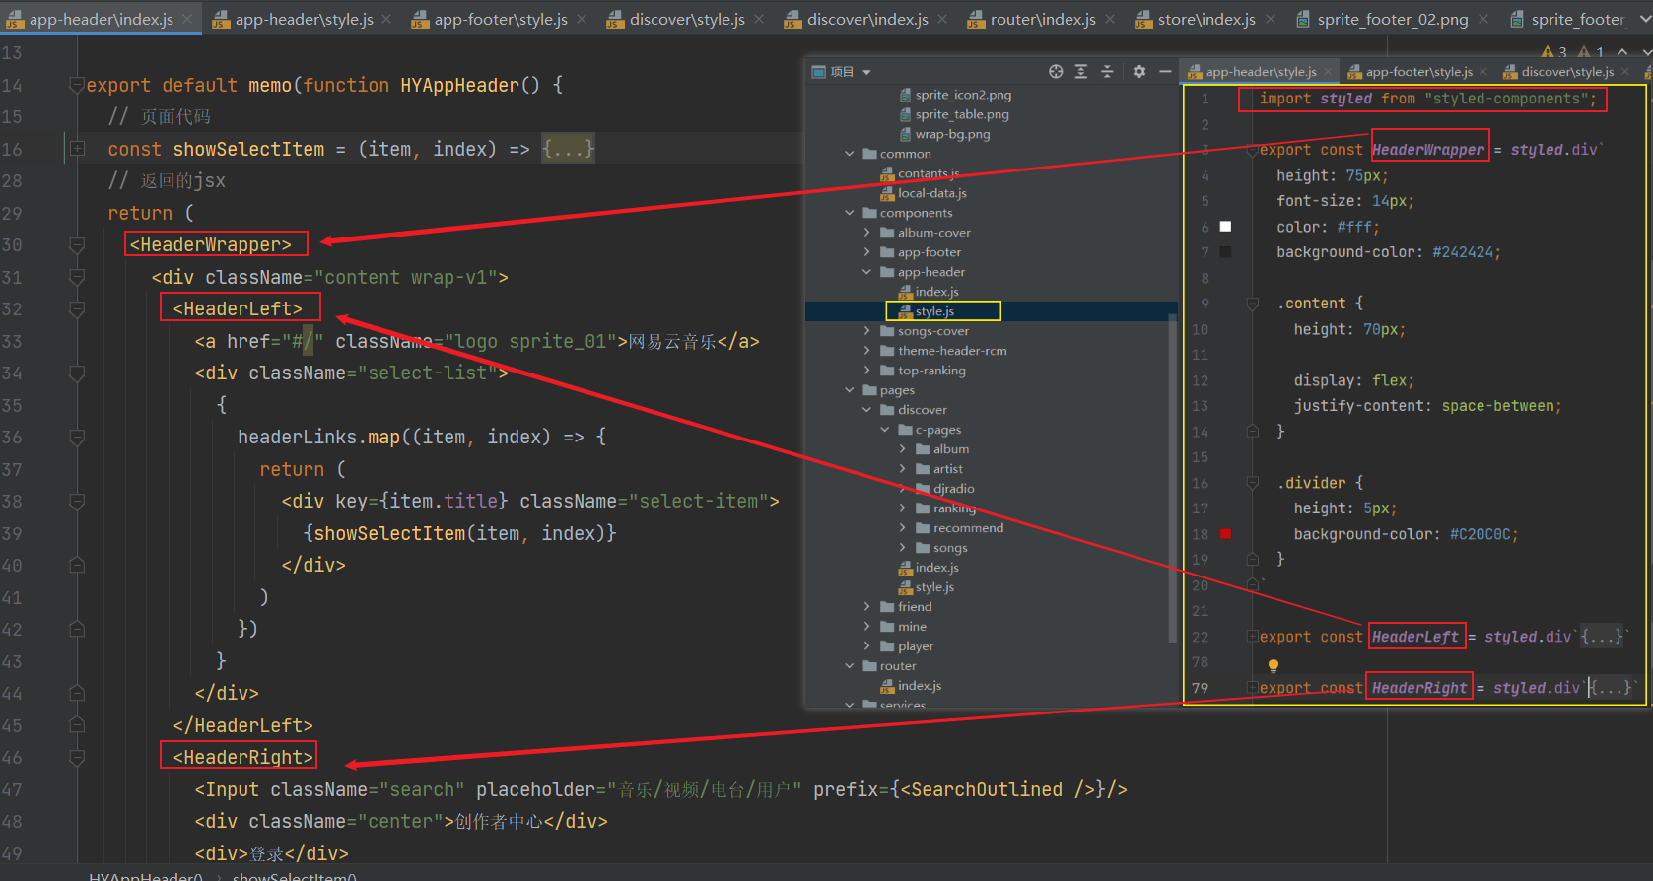Click the warning count indicator showing 3
Image resolution: width=1653 pixels, height=881 pixels.
1553,52
